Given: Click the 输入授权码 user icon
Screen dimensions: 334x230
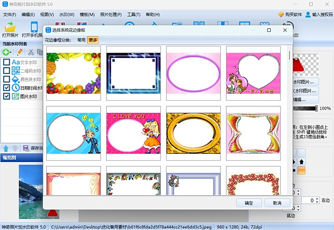Looking at the screenshot, I should (308, 14).
